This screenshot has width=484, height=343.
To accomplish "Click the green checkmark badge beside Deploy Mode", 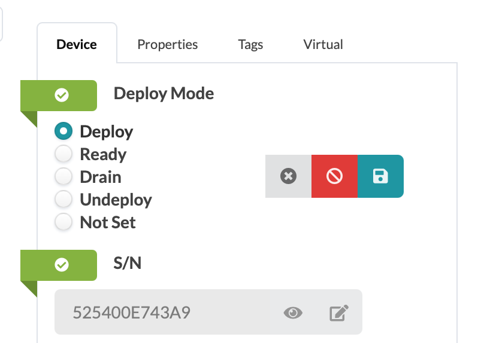I will (59, 96).
